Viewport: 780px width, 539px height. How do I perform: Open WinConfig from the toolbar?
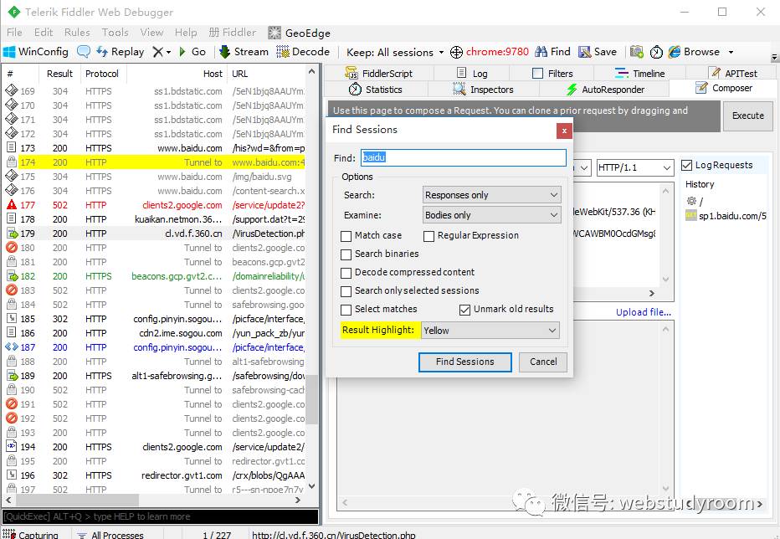pyautogui.click(x=35, y=52)
